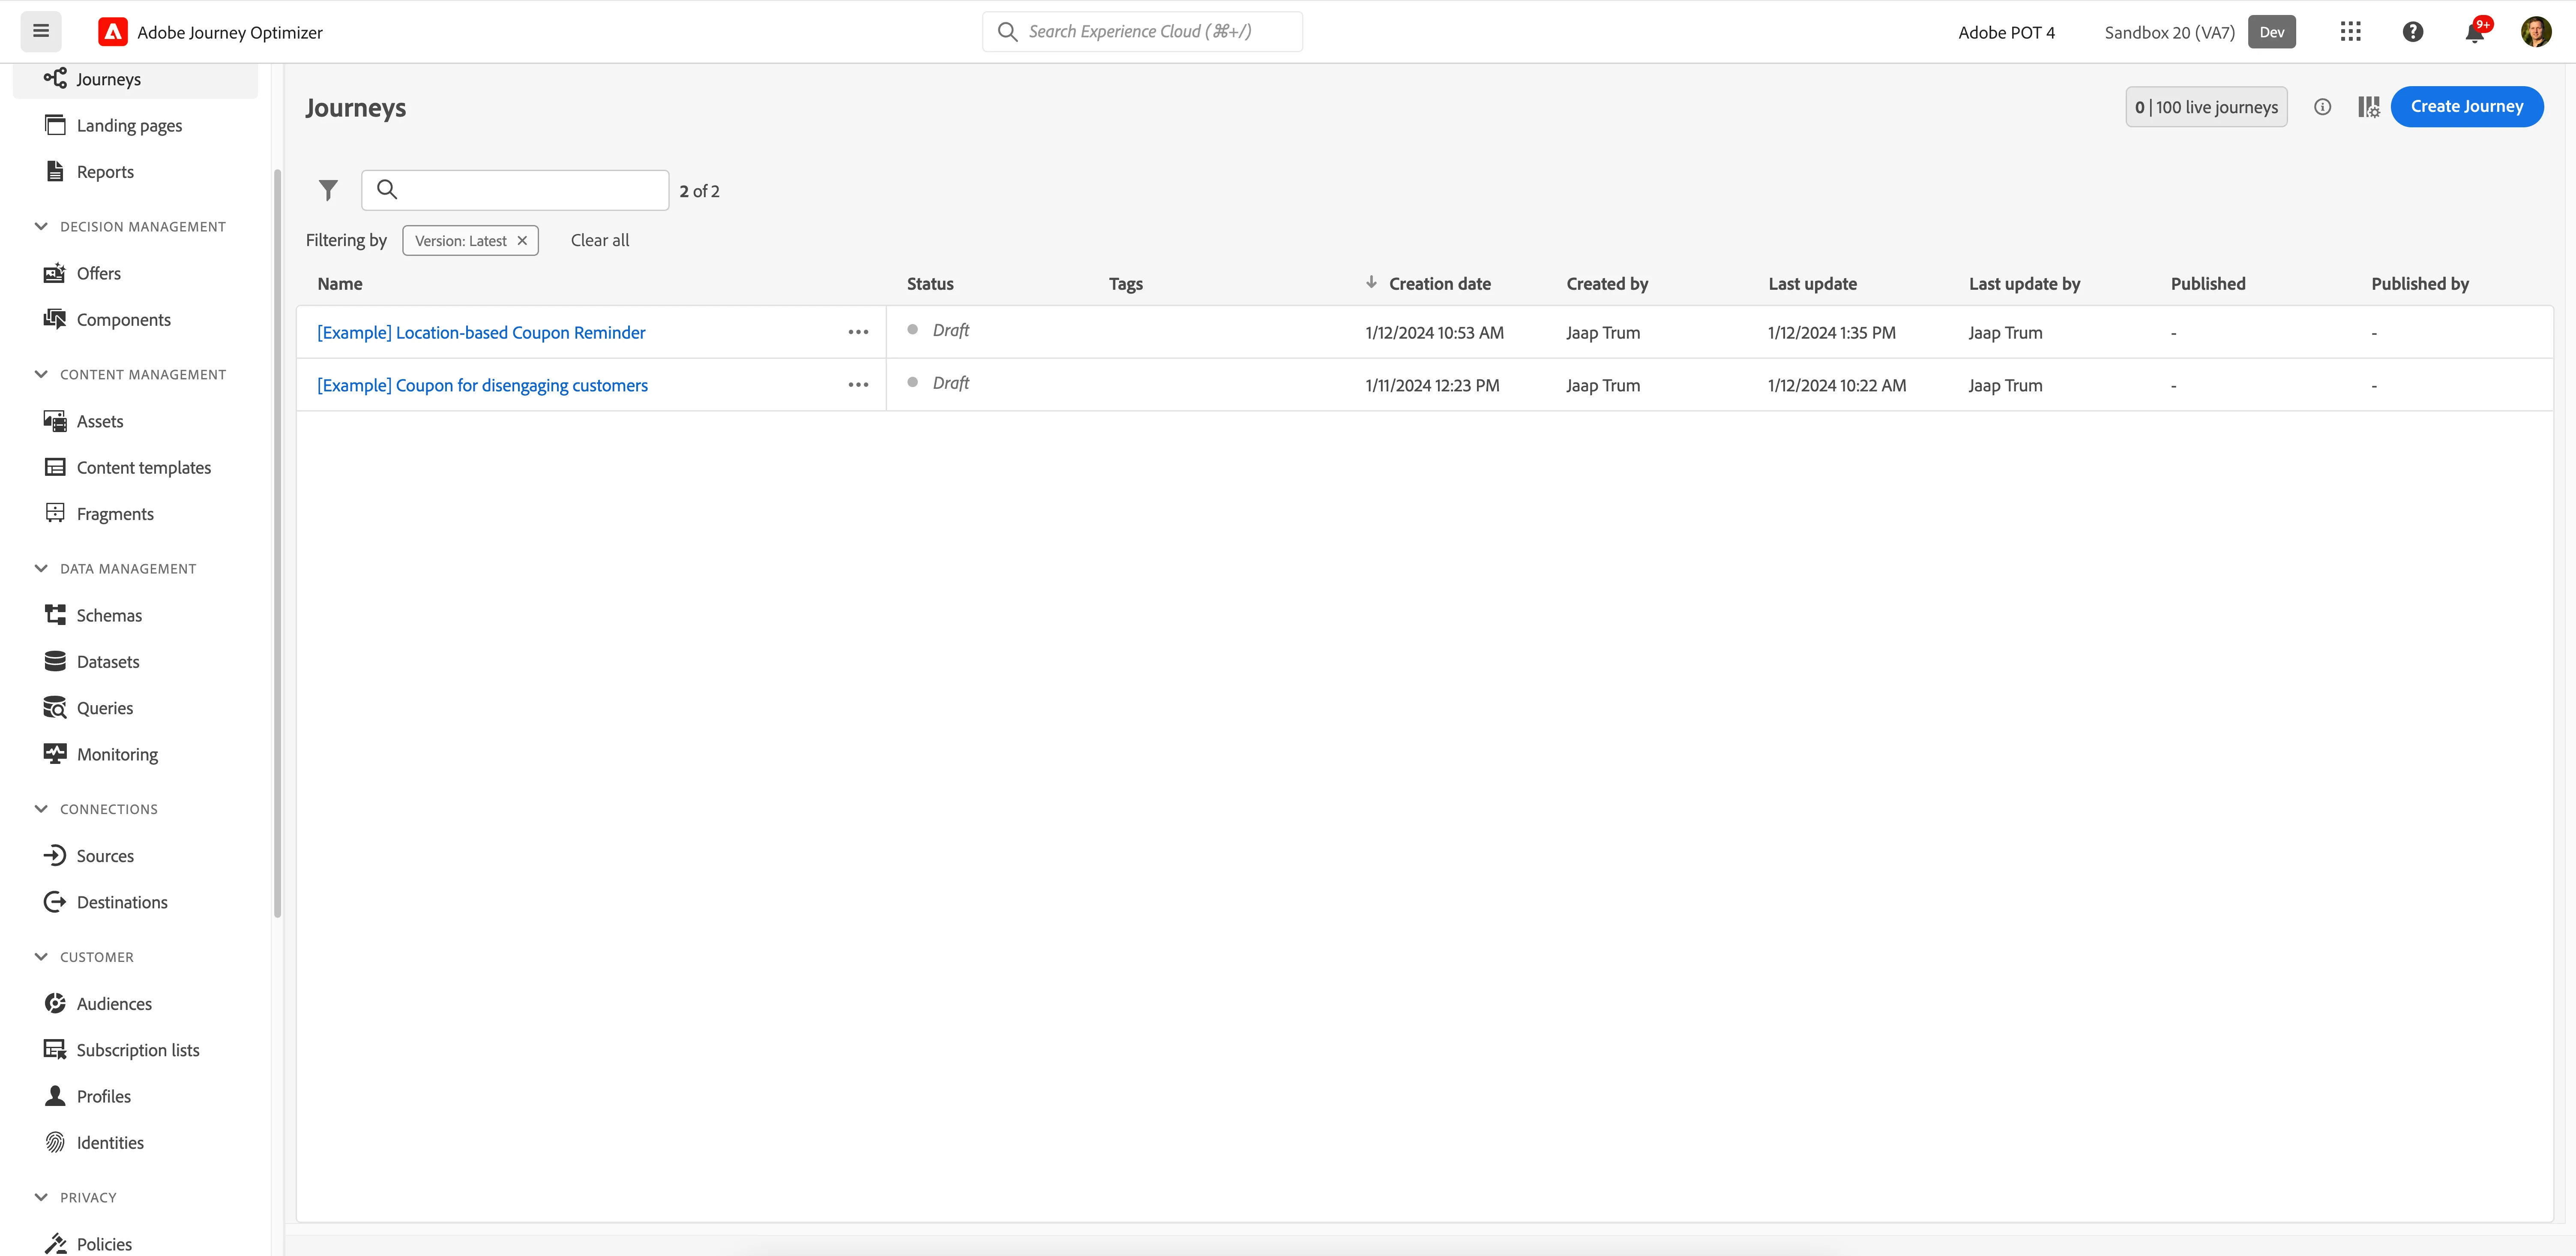Open [Example] Location-based Coupon Reminder journey
The width and height of the screenshot is (2576, 1256).
[481, 332]
